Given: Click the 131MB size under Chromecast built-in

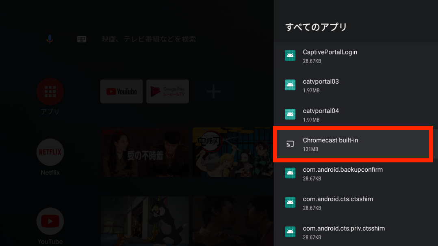Looking at the screenshot, I should pyautogui.click(x=310, y=149).
